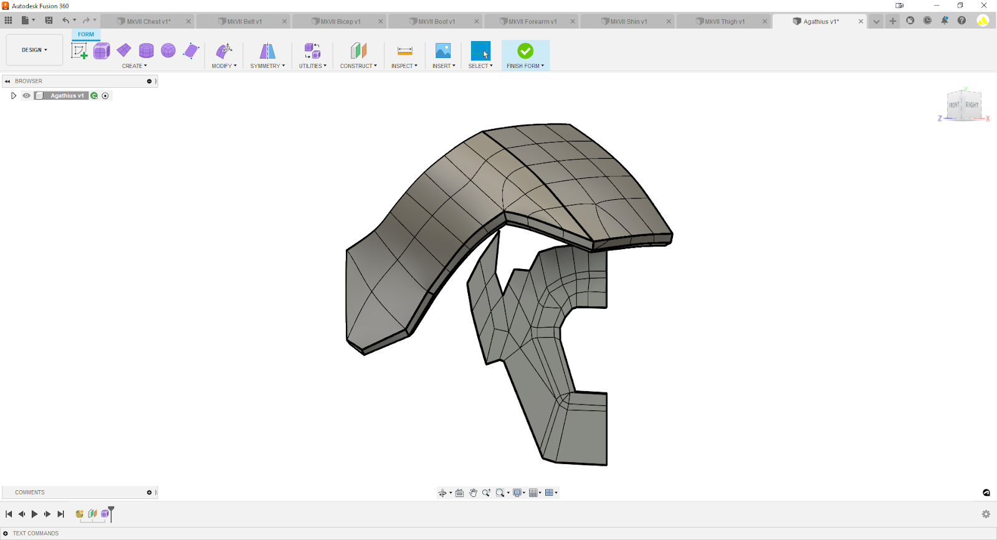Add a new design tab
The height and width of the screenshot is (540, 997).
[x=893, y=21]
